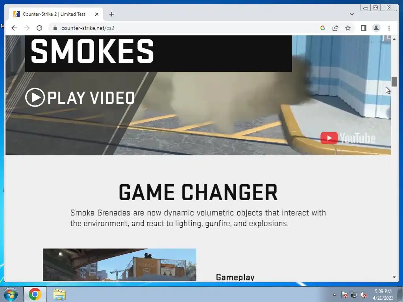Click the Gameplay heading

click(235, 277)
